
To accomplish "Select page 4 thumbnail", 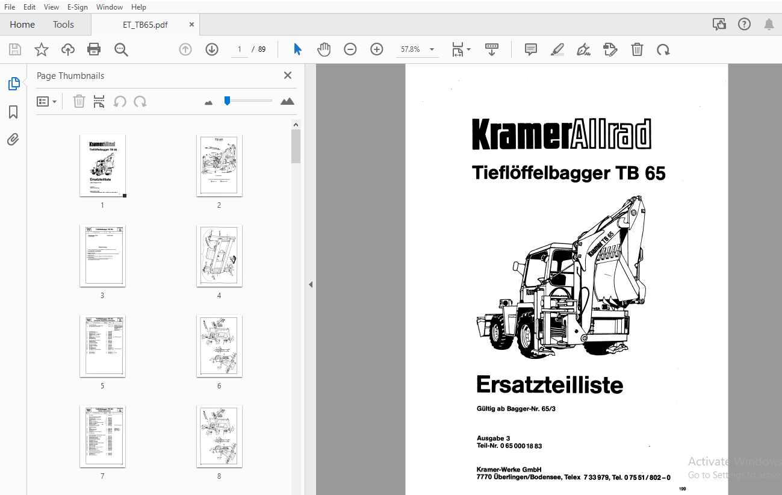I will pos(219,255).
